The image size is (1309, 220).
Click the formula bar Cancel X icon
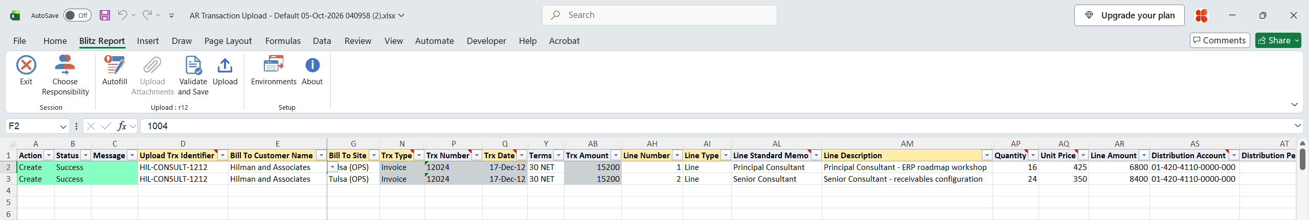tap(91, 126)
